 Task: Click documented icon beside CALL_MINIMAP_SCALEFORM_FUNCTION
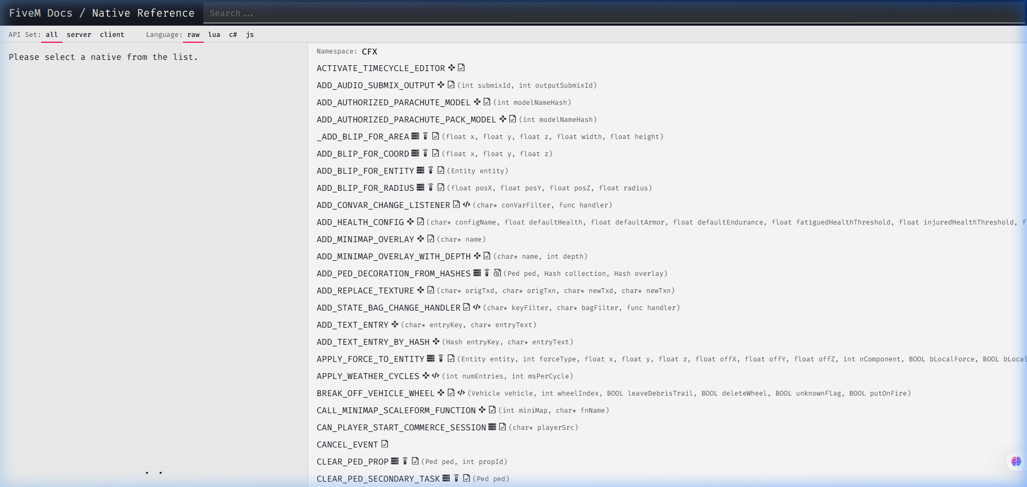[x=492, y=410]
